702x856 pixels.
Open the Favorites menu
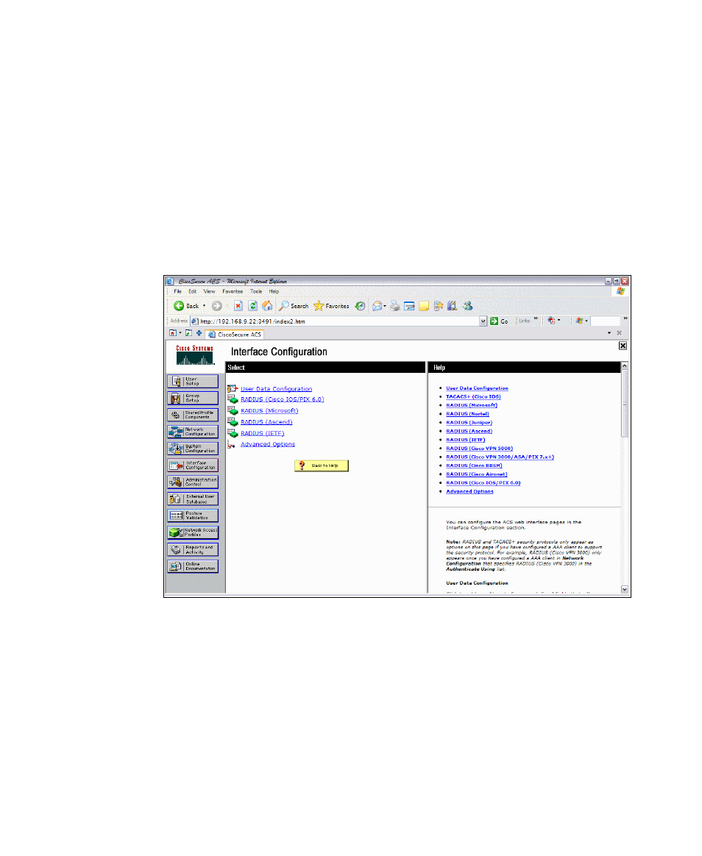[x=233, y=291]
